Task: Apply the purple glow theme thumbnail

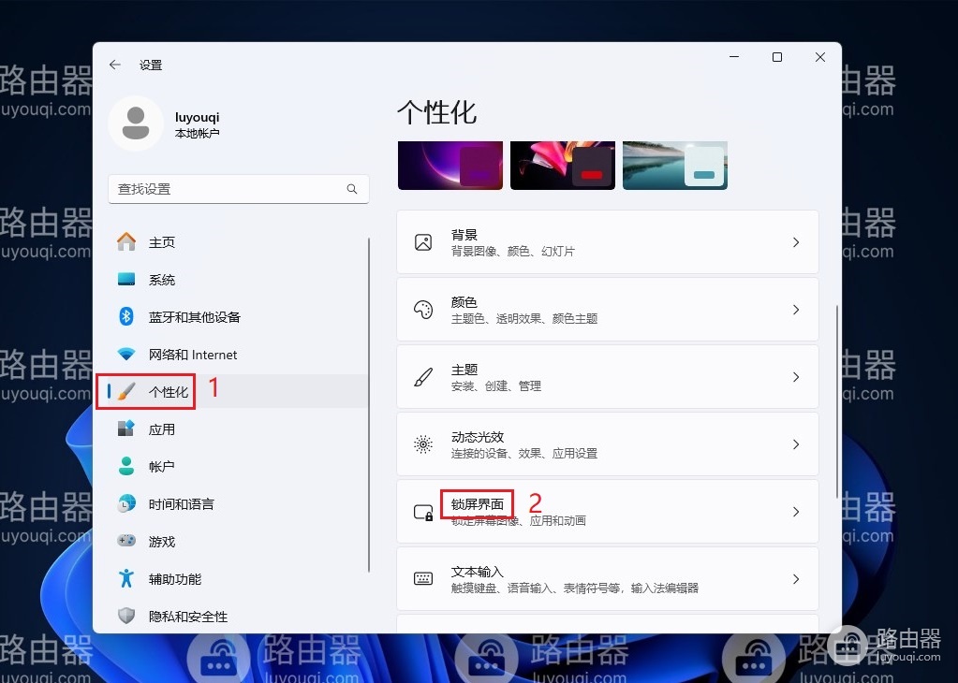Action: coord(450,166)
